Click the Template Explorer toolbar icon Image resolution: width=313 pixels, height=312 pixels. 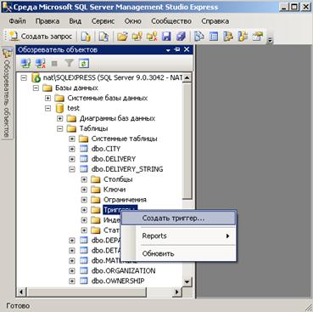point(243,37)
